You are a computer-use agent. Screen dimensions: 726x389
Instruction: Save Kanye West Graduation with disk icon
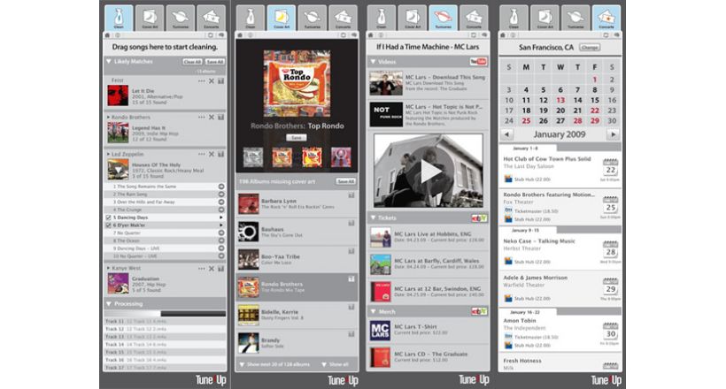click(x=220, y=269)
